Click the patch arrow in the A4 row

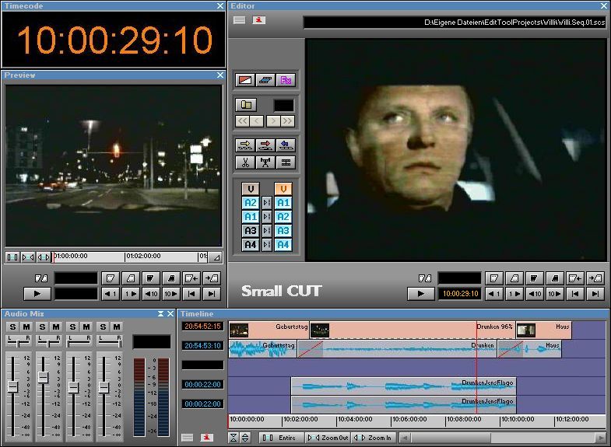click(x=267, y=245)
